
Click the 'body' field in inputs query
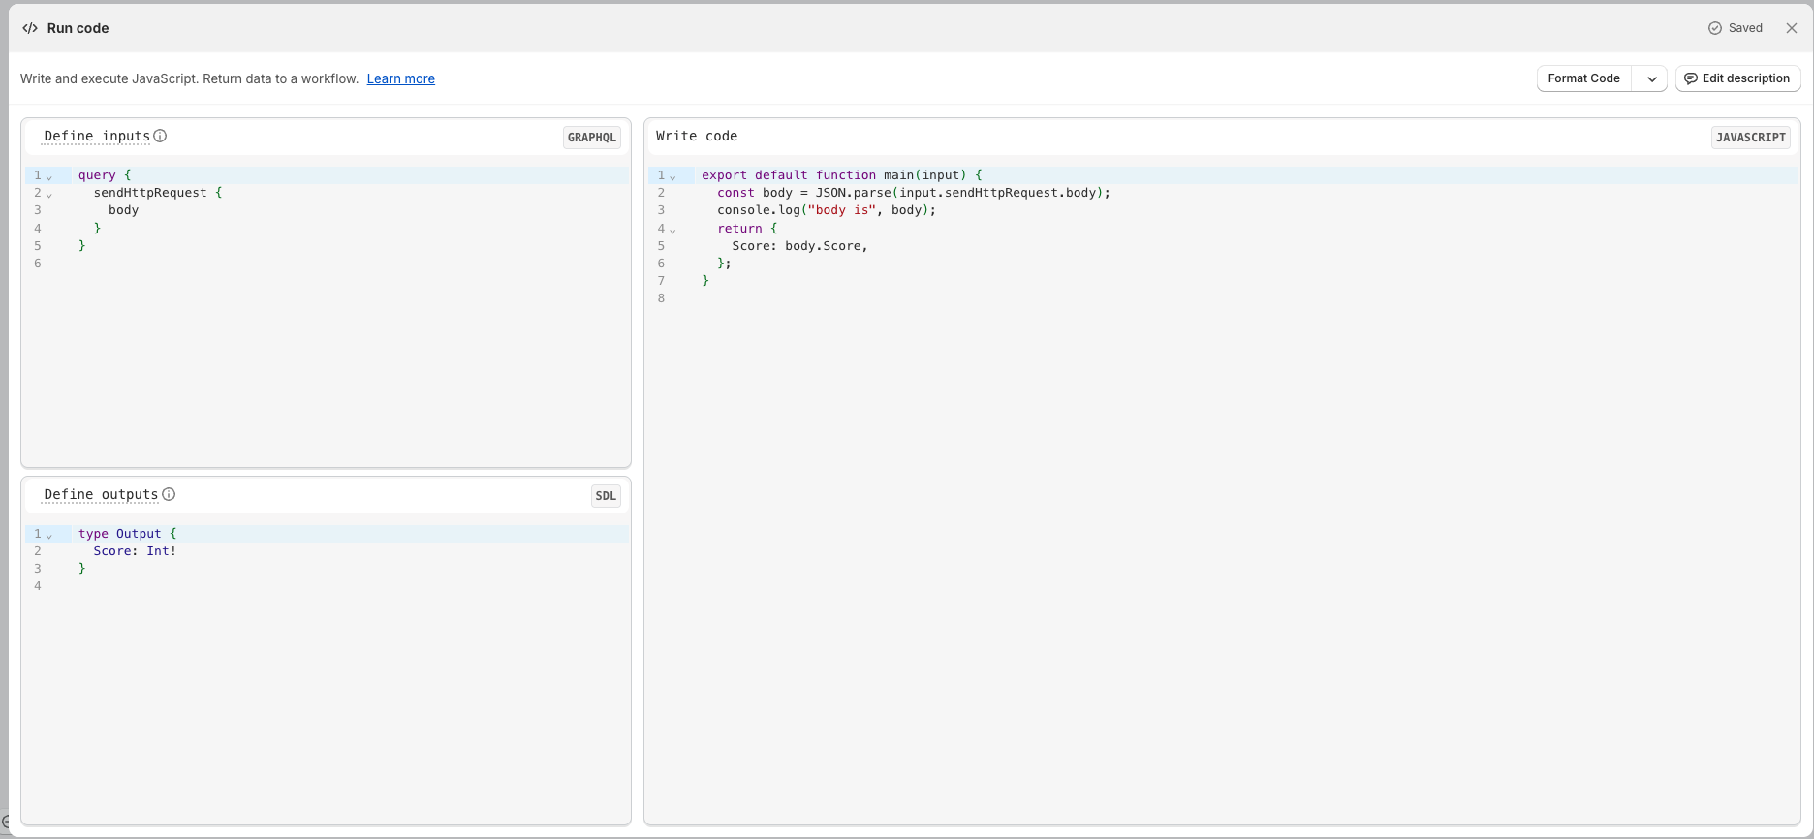[x=123, y=210]
